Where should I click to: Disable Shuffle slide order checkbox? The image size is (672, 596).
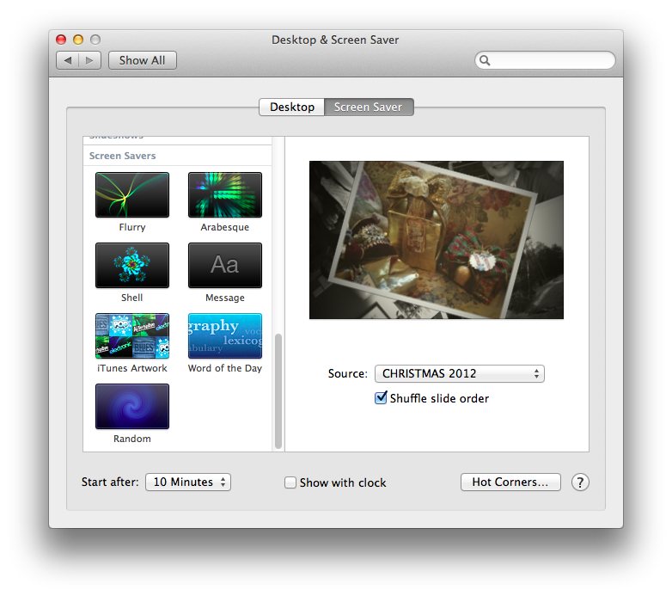tap(381, 398)
